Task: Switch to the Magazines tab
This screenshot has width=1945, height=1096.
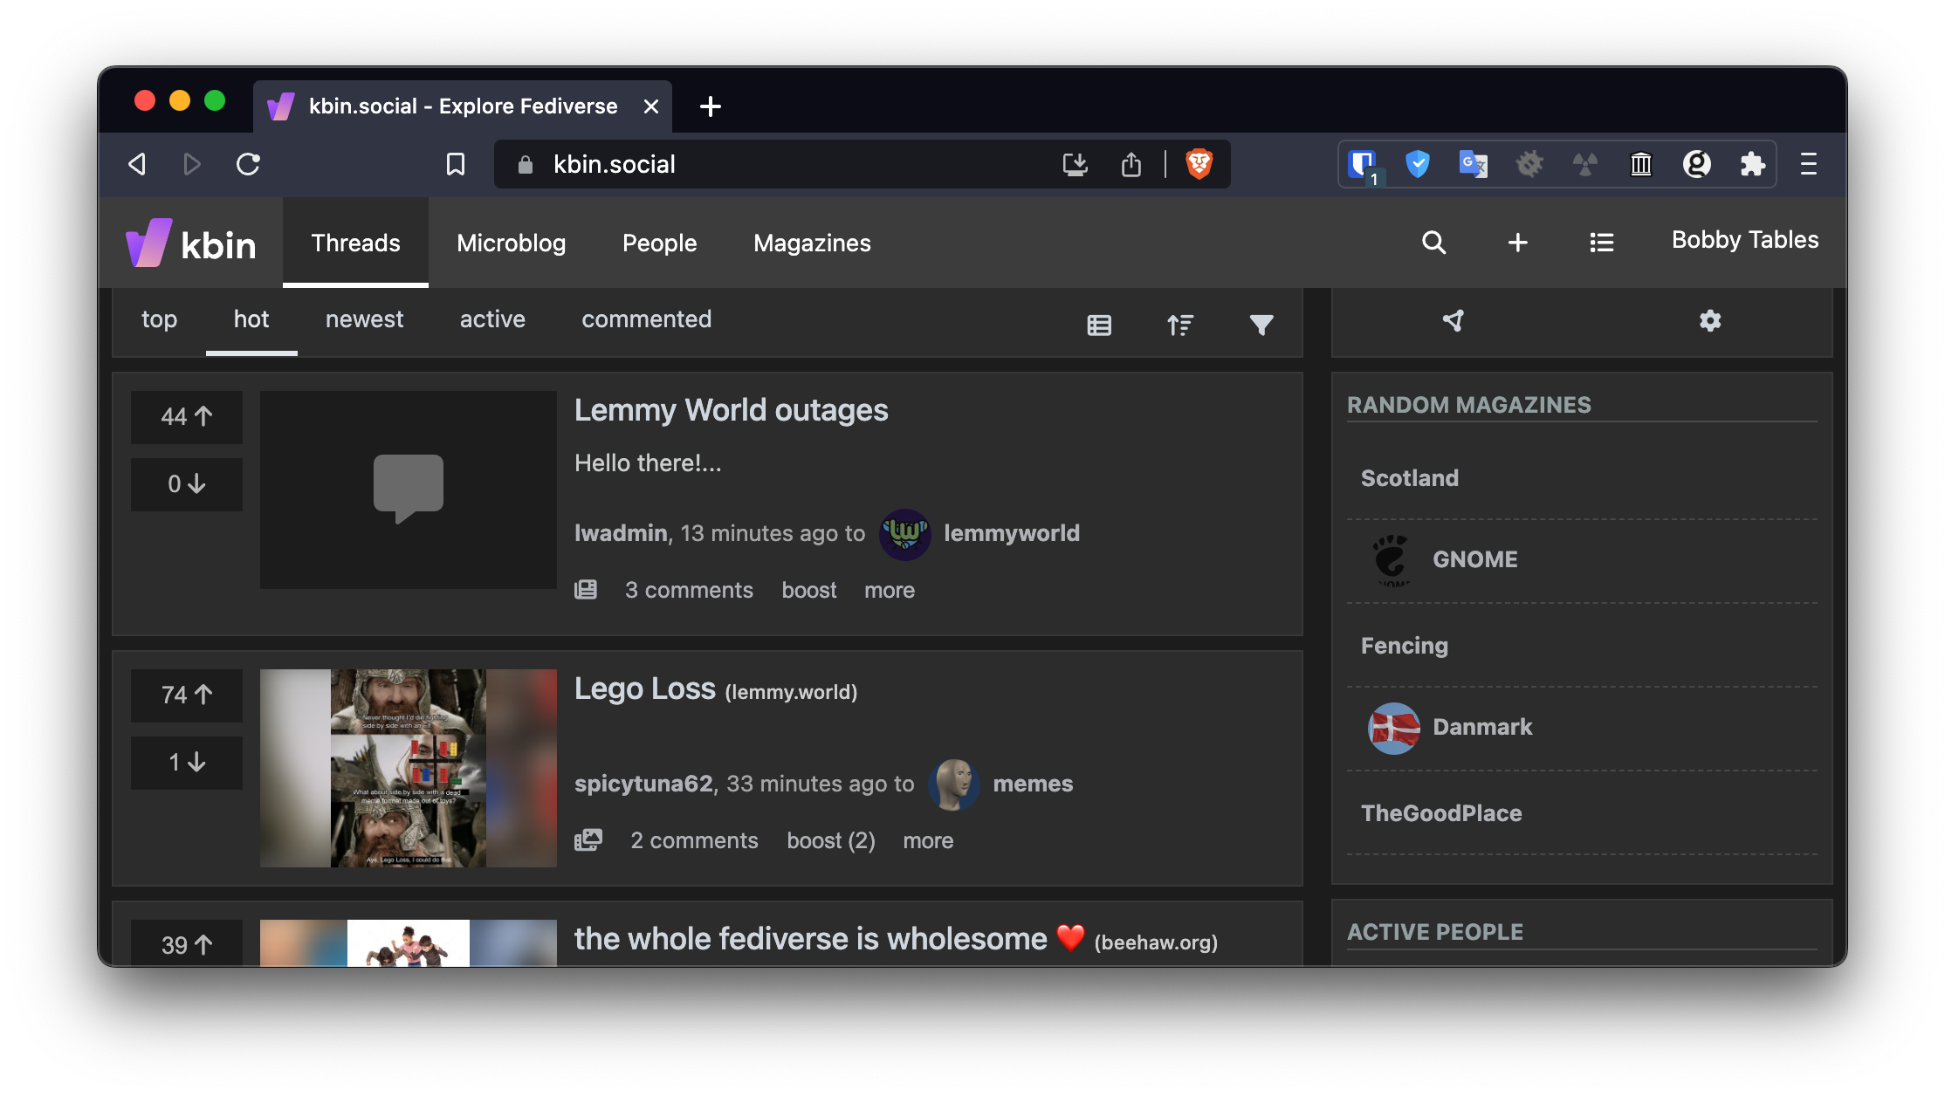Action: coord(812,243)
